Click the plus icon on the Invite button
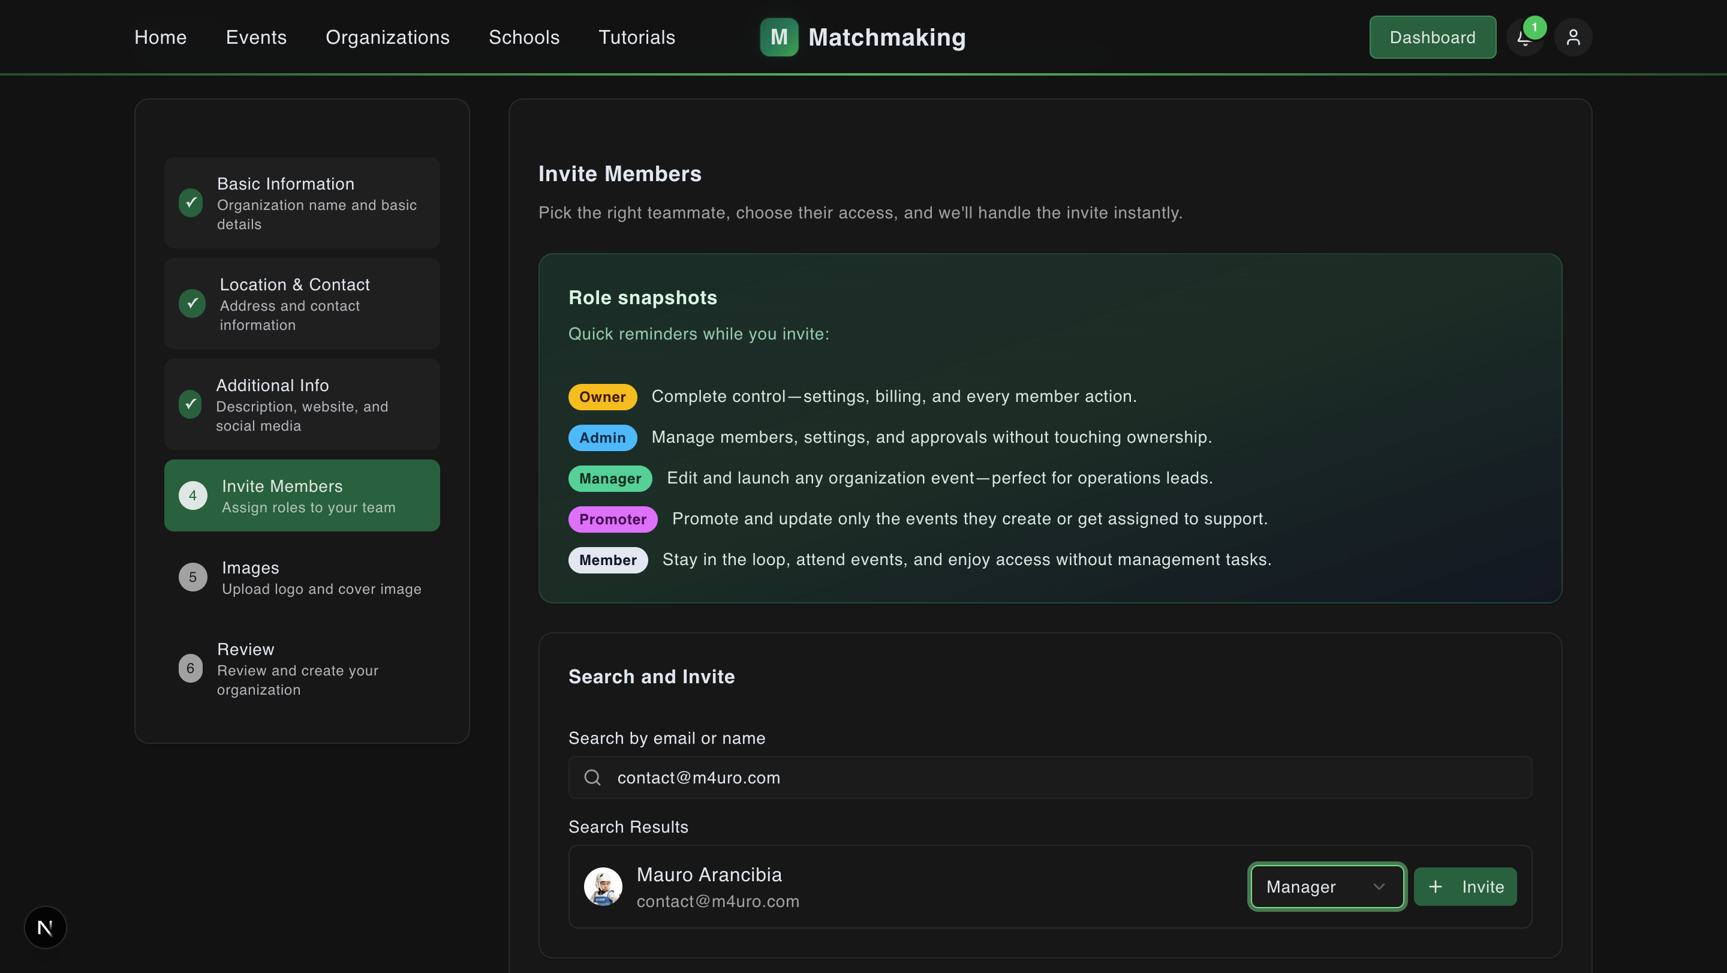Image resolution: width=1727 pixels, height=973 pixels. [1436, 887]
